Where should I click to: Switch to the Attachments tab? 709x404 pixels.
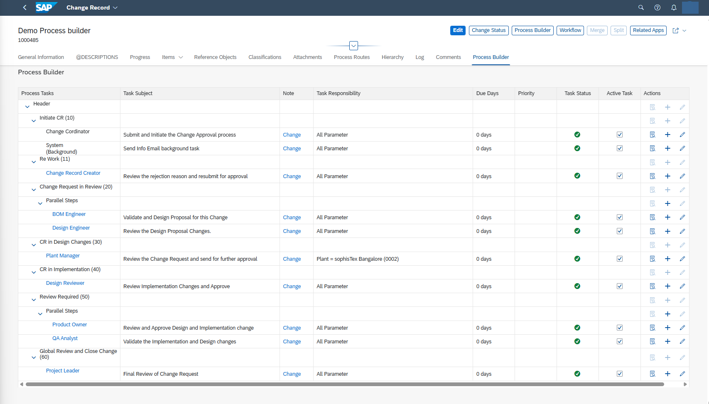pos(307,57)
